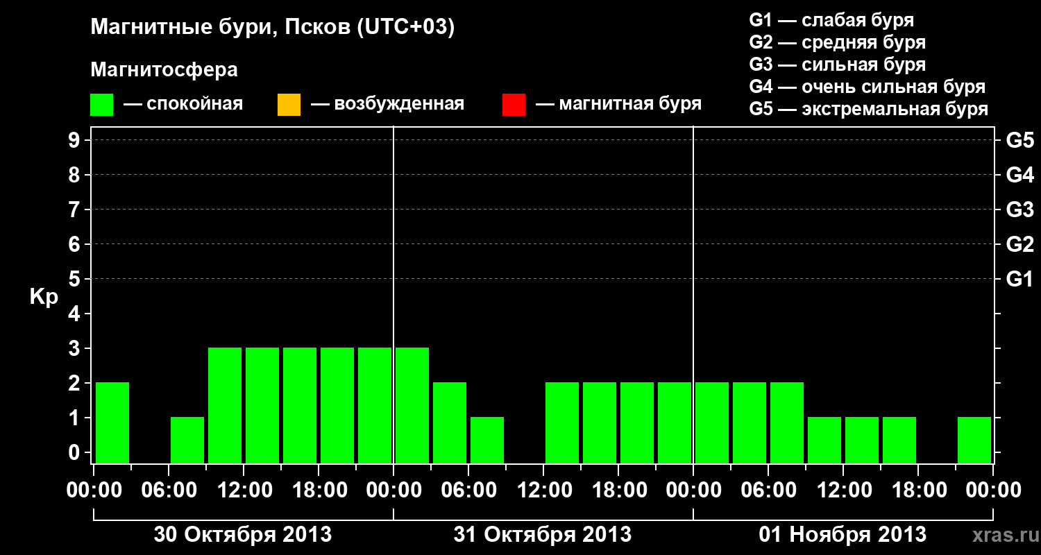The height and width of the screenshot is (555, 1041).
Task: Click the 30 Октября 06:00–09:00 bar (Kp 1)
Action: (187, 440)
